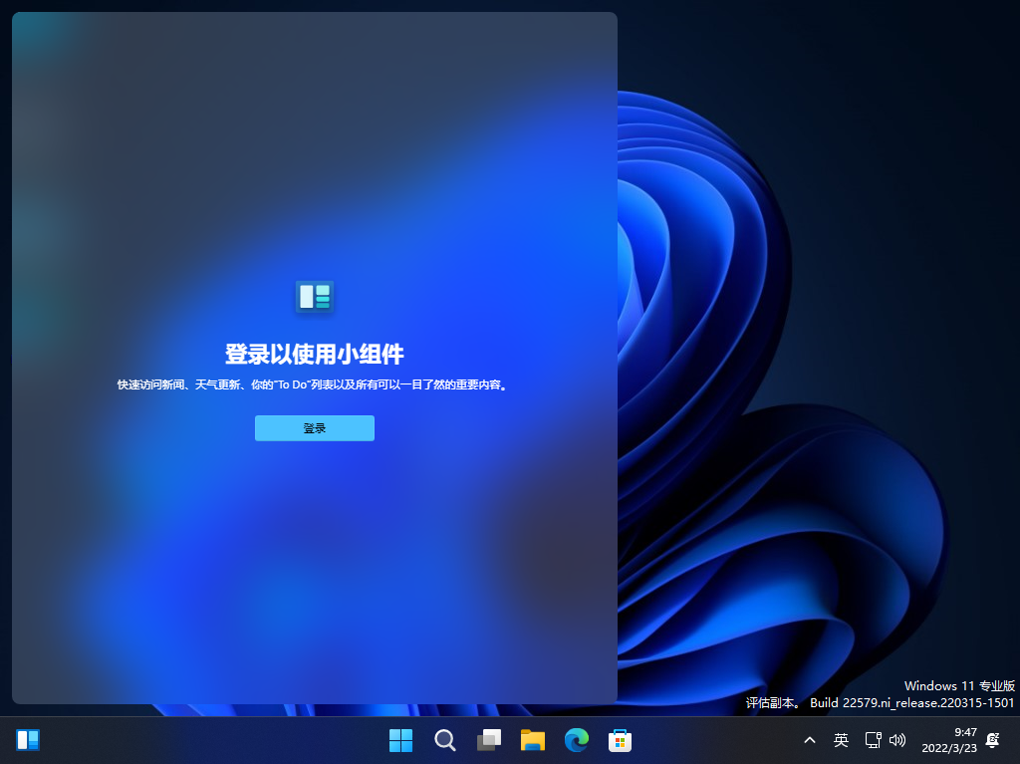Switch input method via the 英 indicator

[x=840, y=740]
